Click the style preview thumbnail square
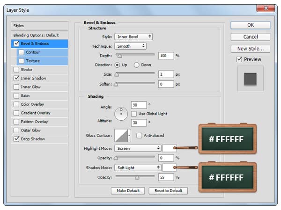The width and height of the screenshot is (281, 210). [250, 78]
